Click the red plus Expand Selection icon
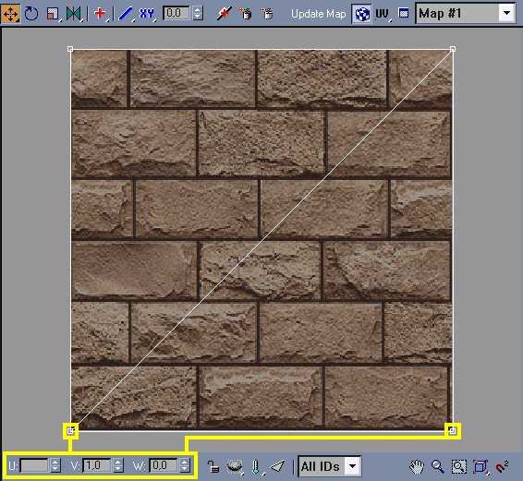The image size is (523, 481). click(100, 14)
